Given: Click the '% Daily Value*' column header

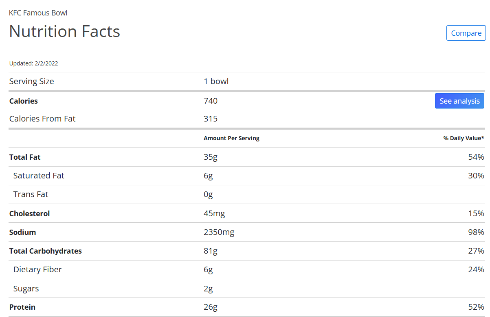Looking at the screenshot, I should [x=464, y=138].
